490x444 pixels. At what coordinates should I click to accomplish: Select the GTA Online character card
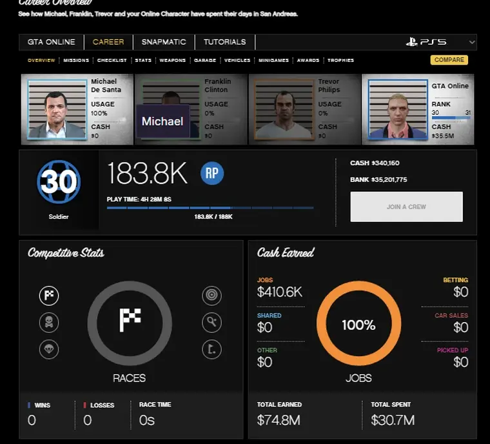[x=418, y=109]
